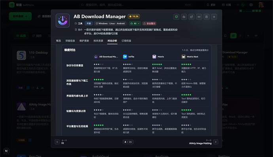
Task: Click the Motrix Next icon in comparison header
Action: [183, 57]
